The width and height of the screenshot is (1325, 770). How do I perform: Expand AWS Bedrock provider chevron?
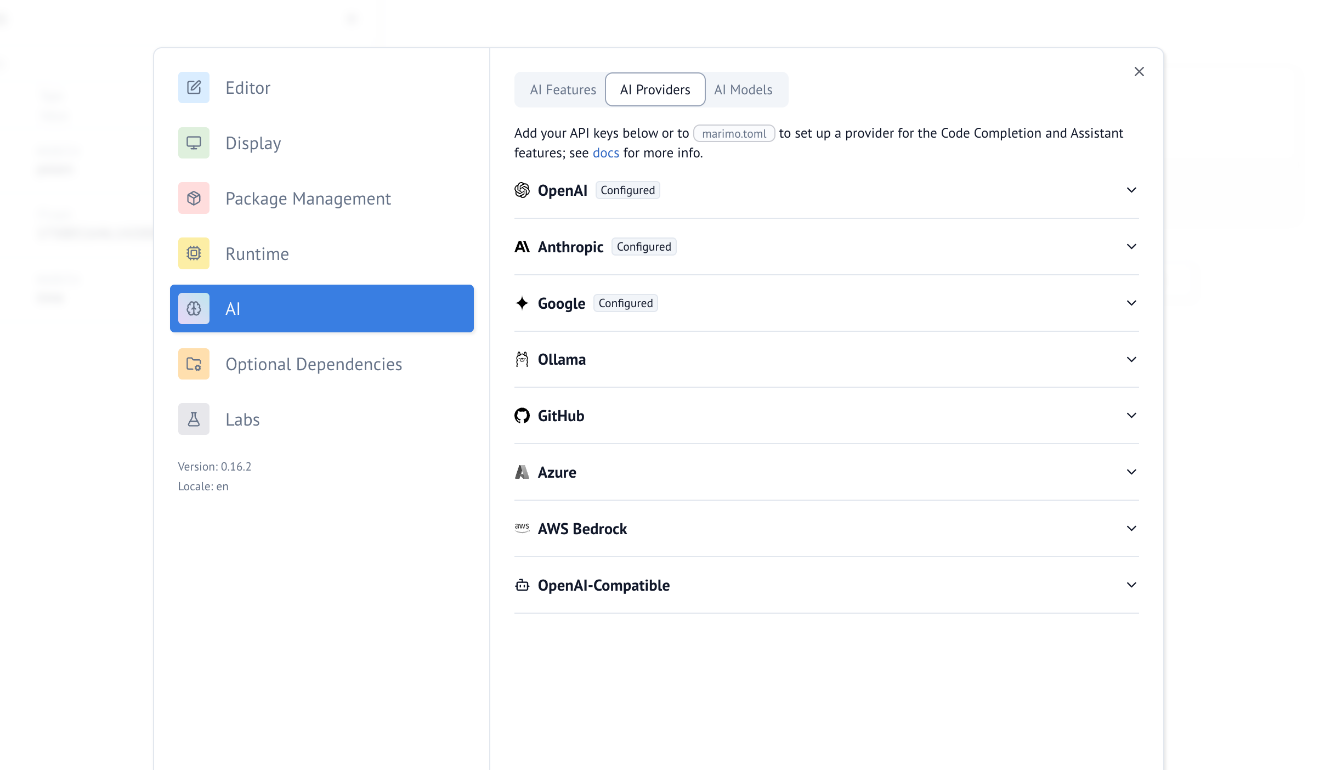click(x=1131, y=529)
